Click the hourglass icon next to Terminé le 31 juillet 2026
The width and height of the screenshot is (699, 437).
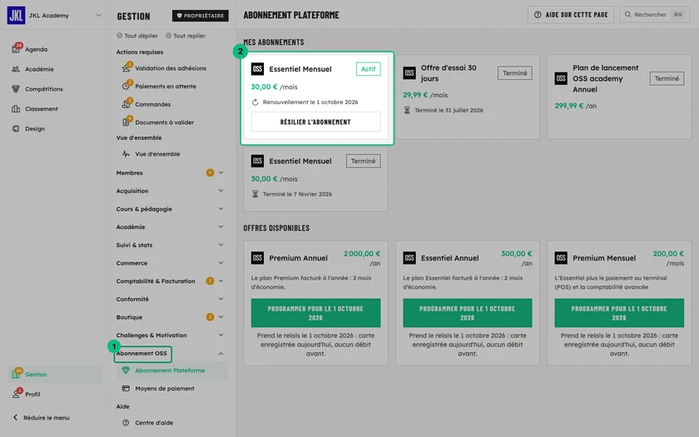pyautogui.click(x=407, y=110)
